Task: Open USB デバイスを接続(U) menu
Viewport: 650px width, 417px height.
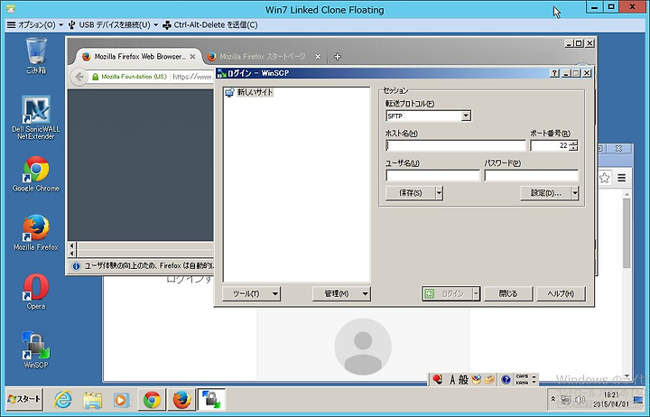Action: point(113,25)
